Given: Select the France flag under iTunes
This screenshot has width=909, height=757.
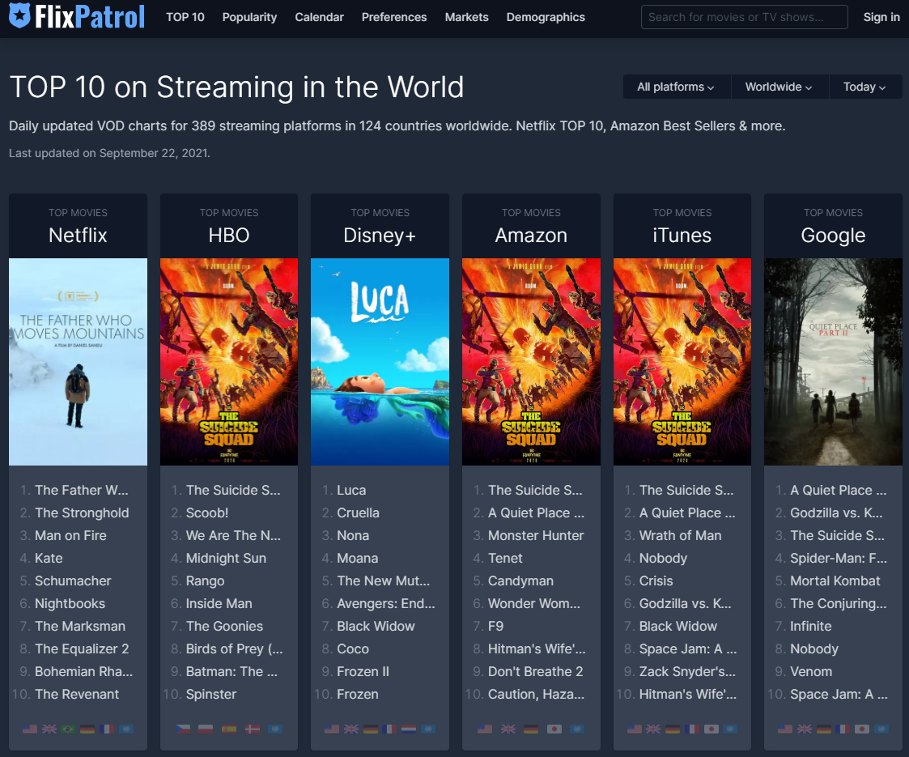Looking at the screenshot, I should coord(691,729).
